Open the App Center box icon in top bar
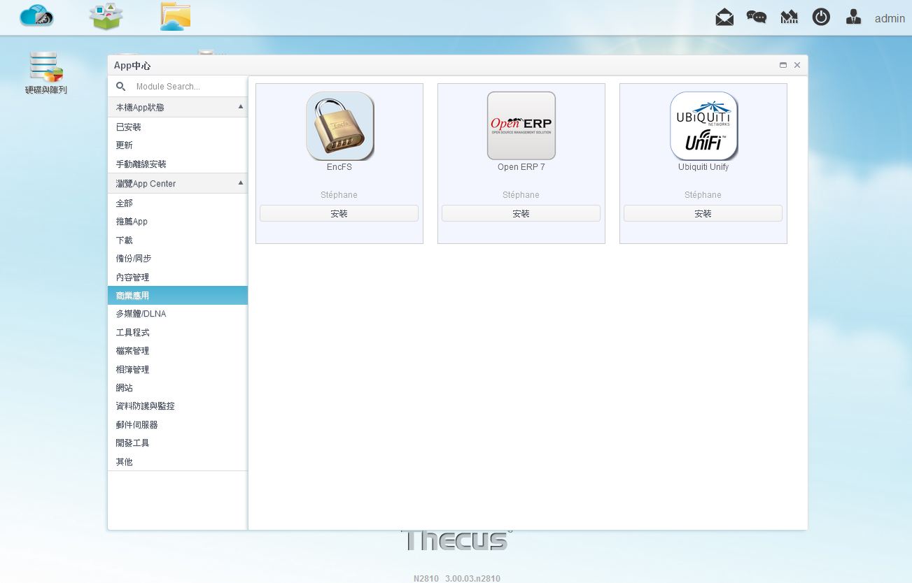The width and height of the screenshot is (912, 583). (106, 17)
